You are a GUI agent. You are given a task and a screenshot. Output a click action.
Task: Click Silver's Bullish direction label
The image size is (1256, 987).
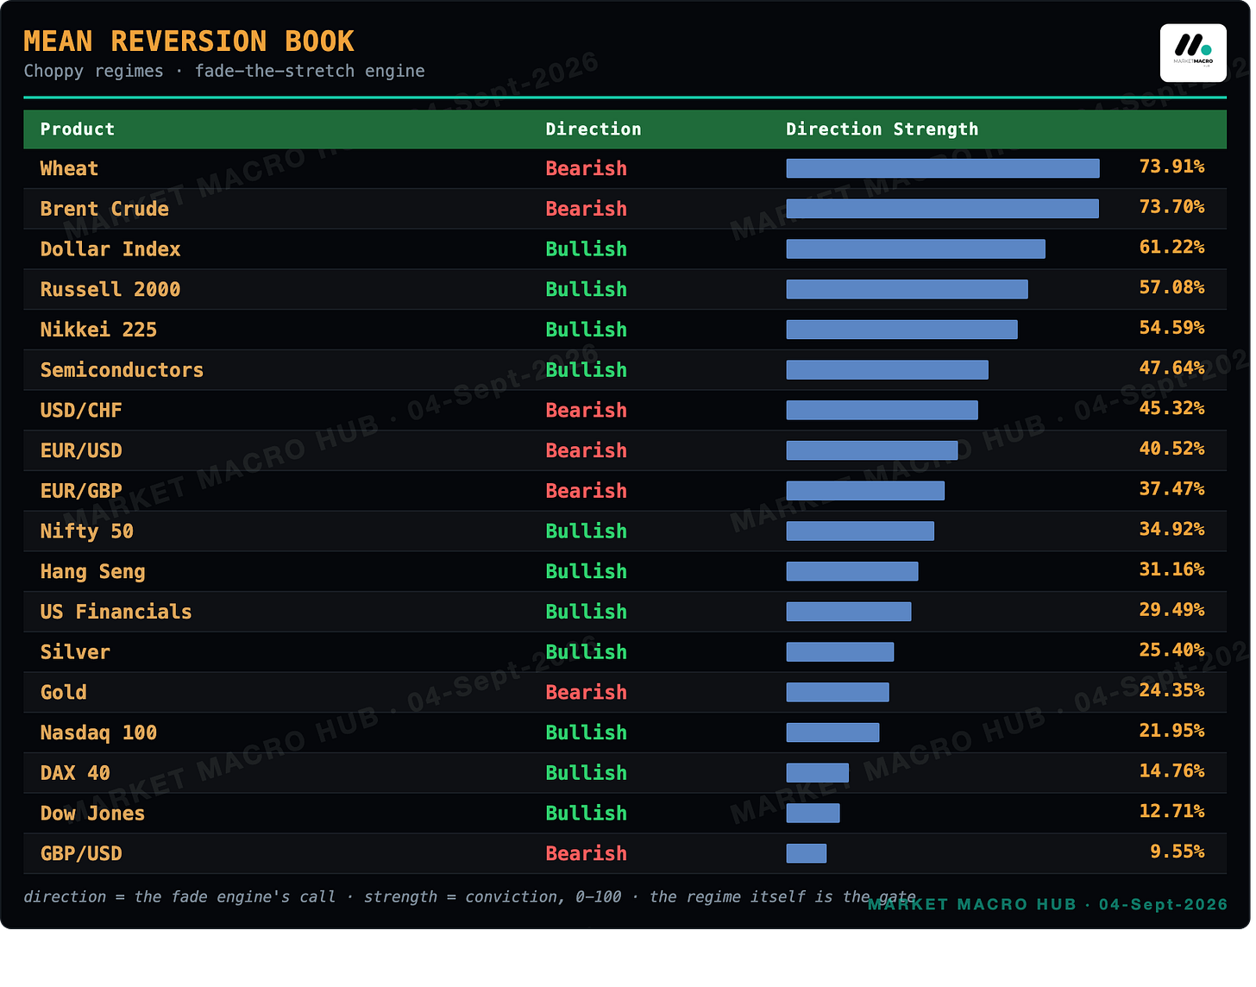587,652
